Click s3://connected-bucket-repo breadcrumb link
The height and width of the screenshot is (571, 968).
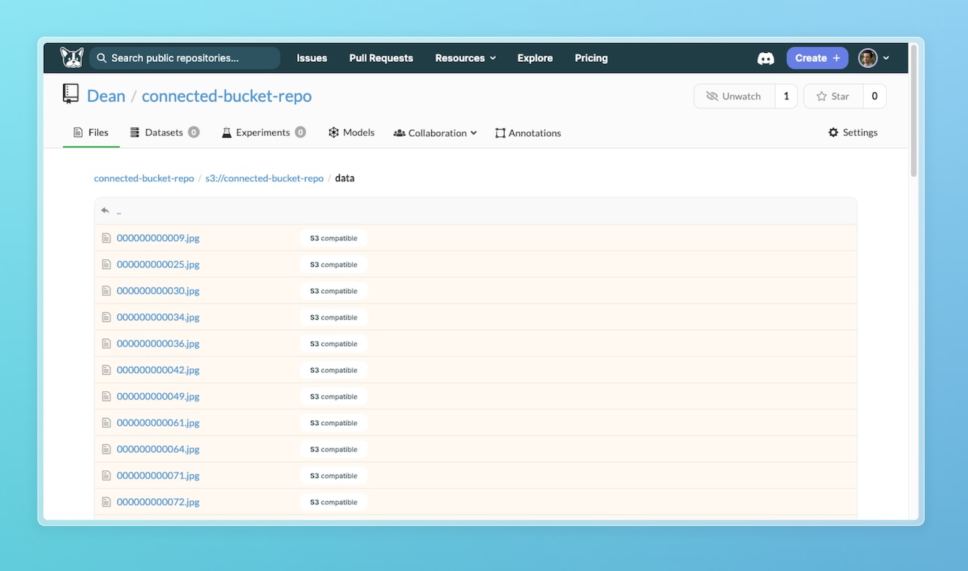(x=264, y=179)
